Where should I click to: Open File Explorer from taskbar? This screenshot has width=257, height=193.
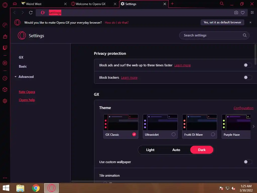point(20,188)
